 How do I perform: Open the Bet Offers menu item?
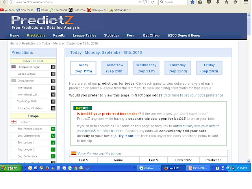click(151, 35)
